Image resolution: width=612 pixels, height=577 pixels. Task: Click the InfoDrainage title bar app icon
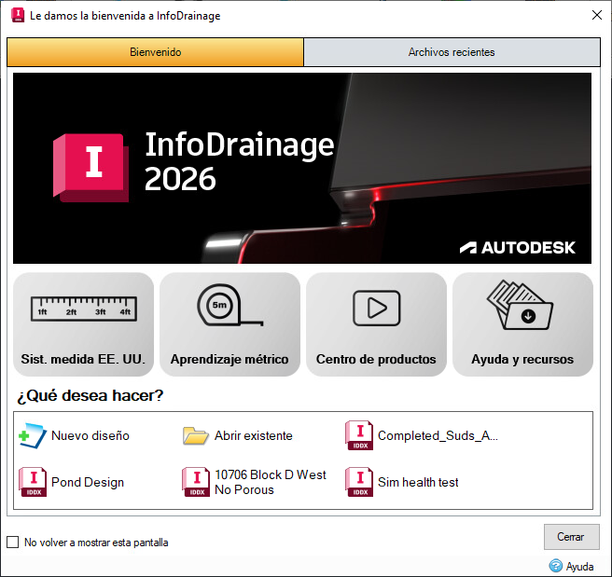point(18,15)
